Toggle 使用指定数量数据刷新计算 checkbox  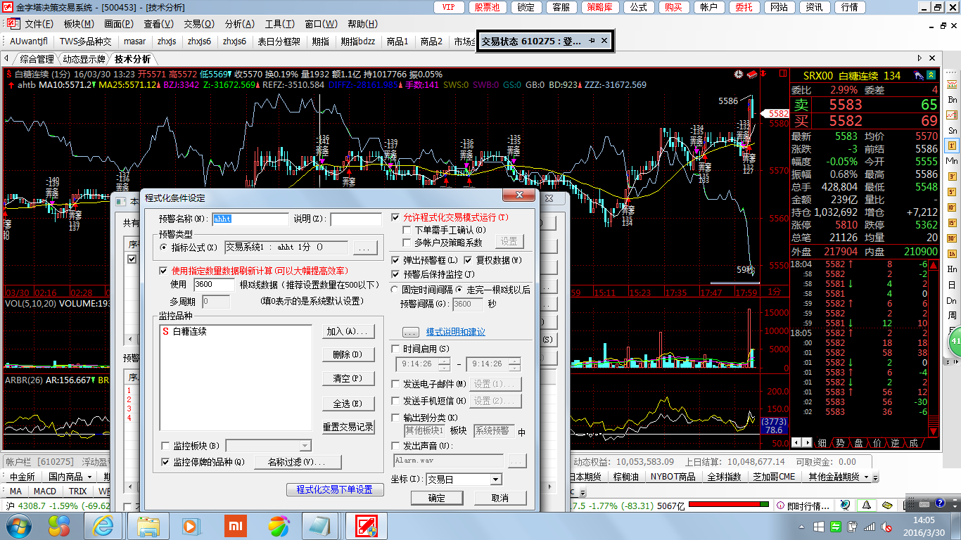coord(164,271)
